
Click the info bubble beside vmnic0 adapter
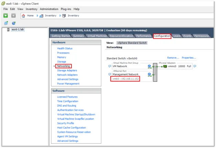click(x=195, y=66)
